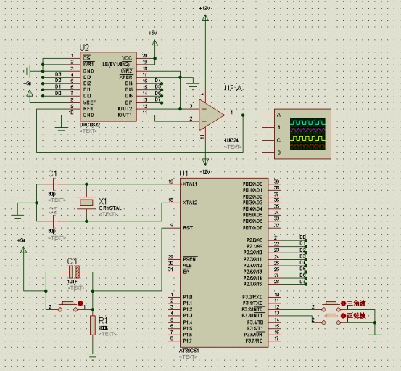
Task: Toggle the 正弦波 push button red actuator
Action: (343, 316)
